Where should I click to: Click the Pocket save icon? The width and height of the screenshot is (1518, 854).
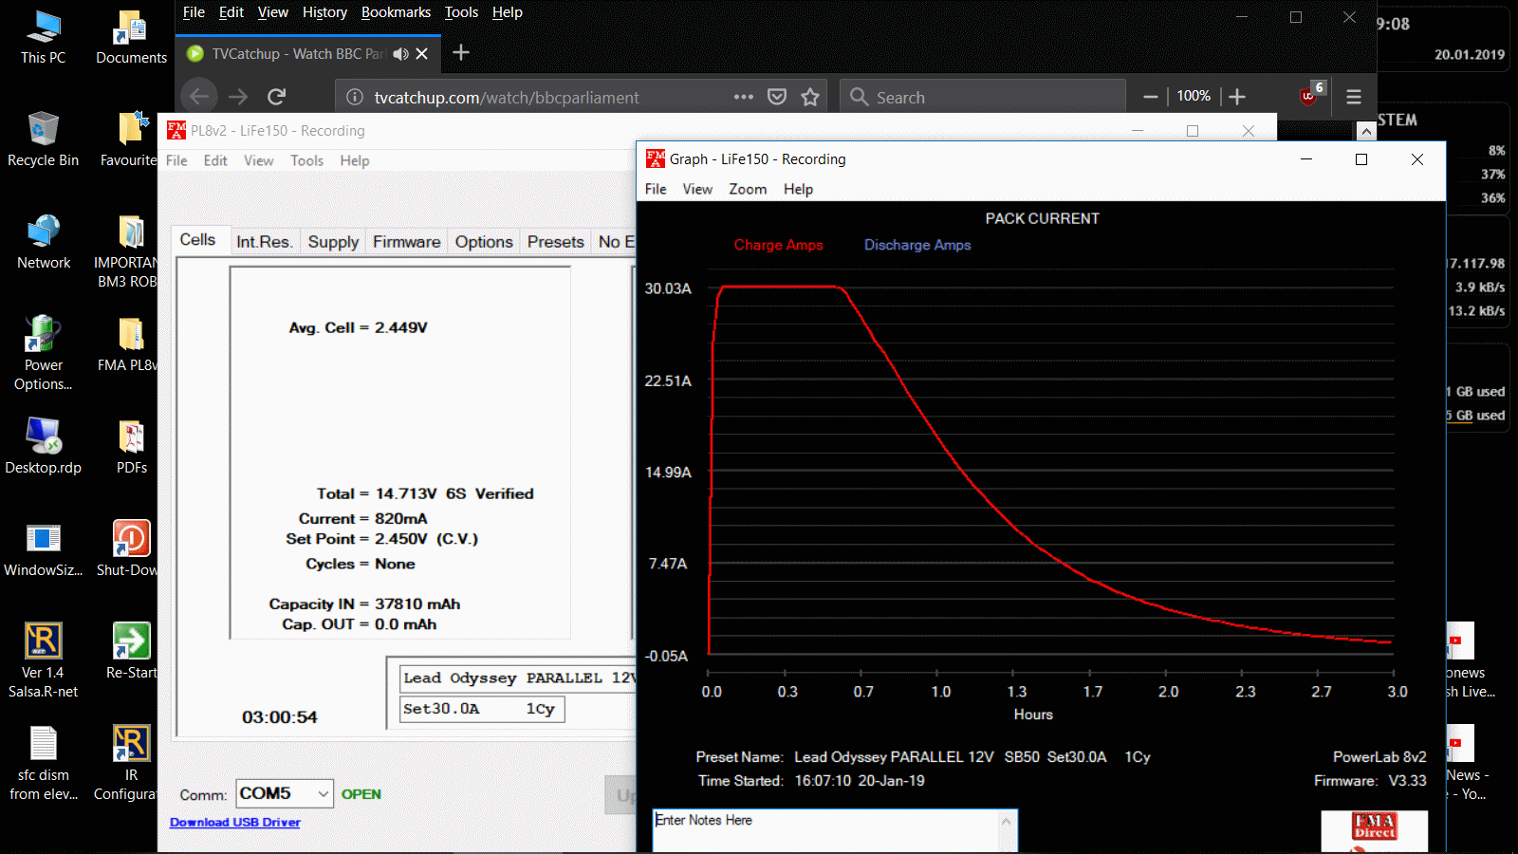click(x=777, y=97)
